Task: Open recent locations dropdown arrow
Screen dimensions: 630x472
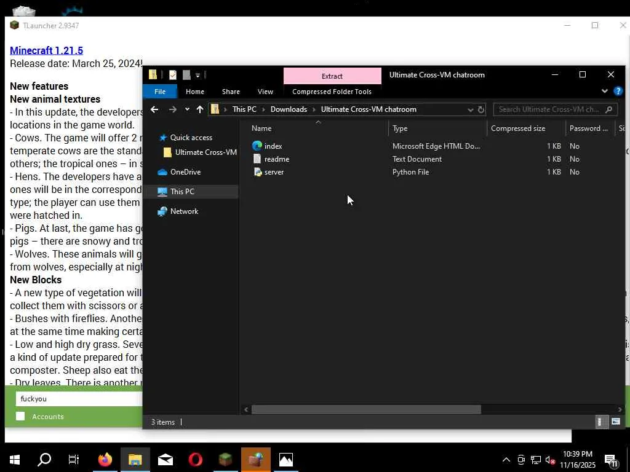Action: pyautogui.click(x=187, y=109)
